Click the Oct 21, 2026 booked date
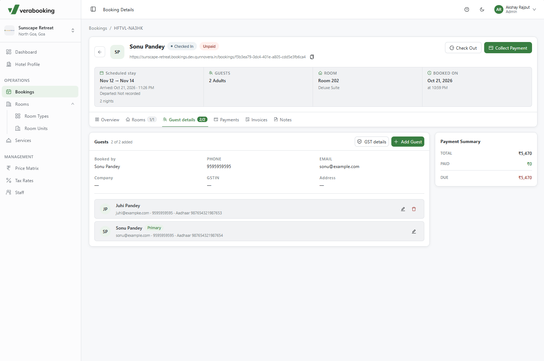The image size is (544, 361). pos(440,81)
